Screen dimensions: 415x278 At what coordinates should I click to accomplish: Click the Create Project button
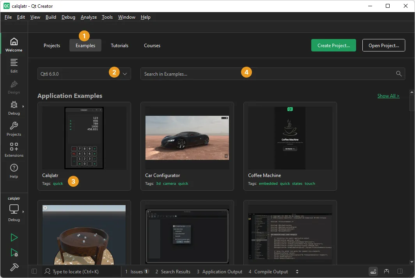[333, 46]
